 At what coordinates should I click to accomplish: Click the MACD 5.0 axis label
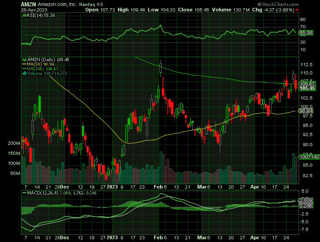tap(304, 191)
